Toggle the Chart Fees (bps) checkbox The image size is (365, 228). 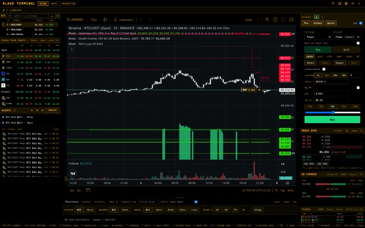coord(196,202)
